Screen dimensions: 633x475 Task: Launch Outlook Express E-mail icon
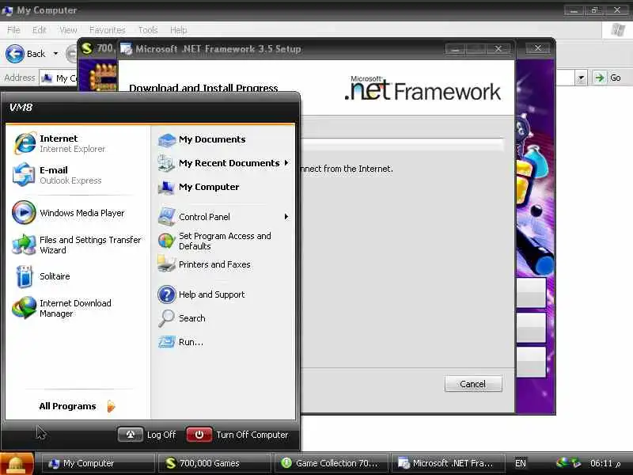point(24,175)
